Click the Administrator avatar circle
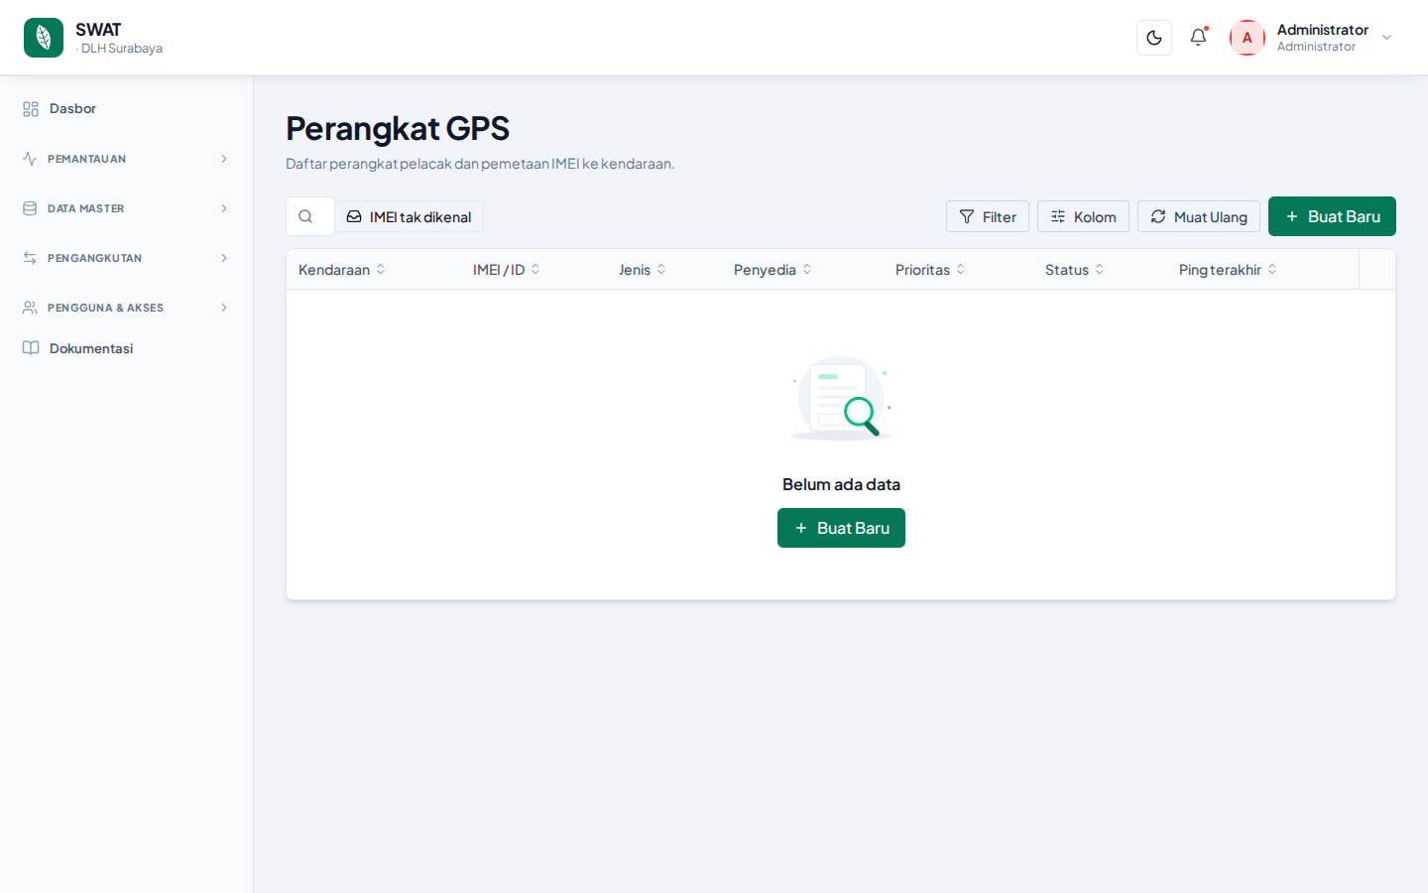Image resolution: width=1428 pixels, height=893 pixels. click(1248, 38)
